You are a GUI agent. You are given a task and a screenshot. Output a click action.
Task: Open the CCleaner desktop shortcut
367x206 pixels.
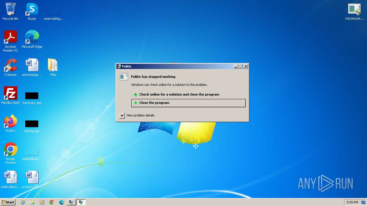pyautogui.click(x=10, y=67)
